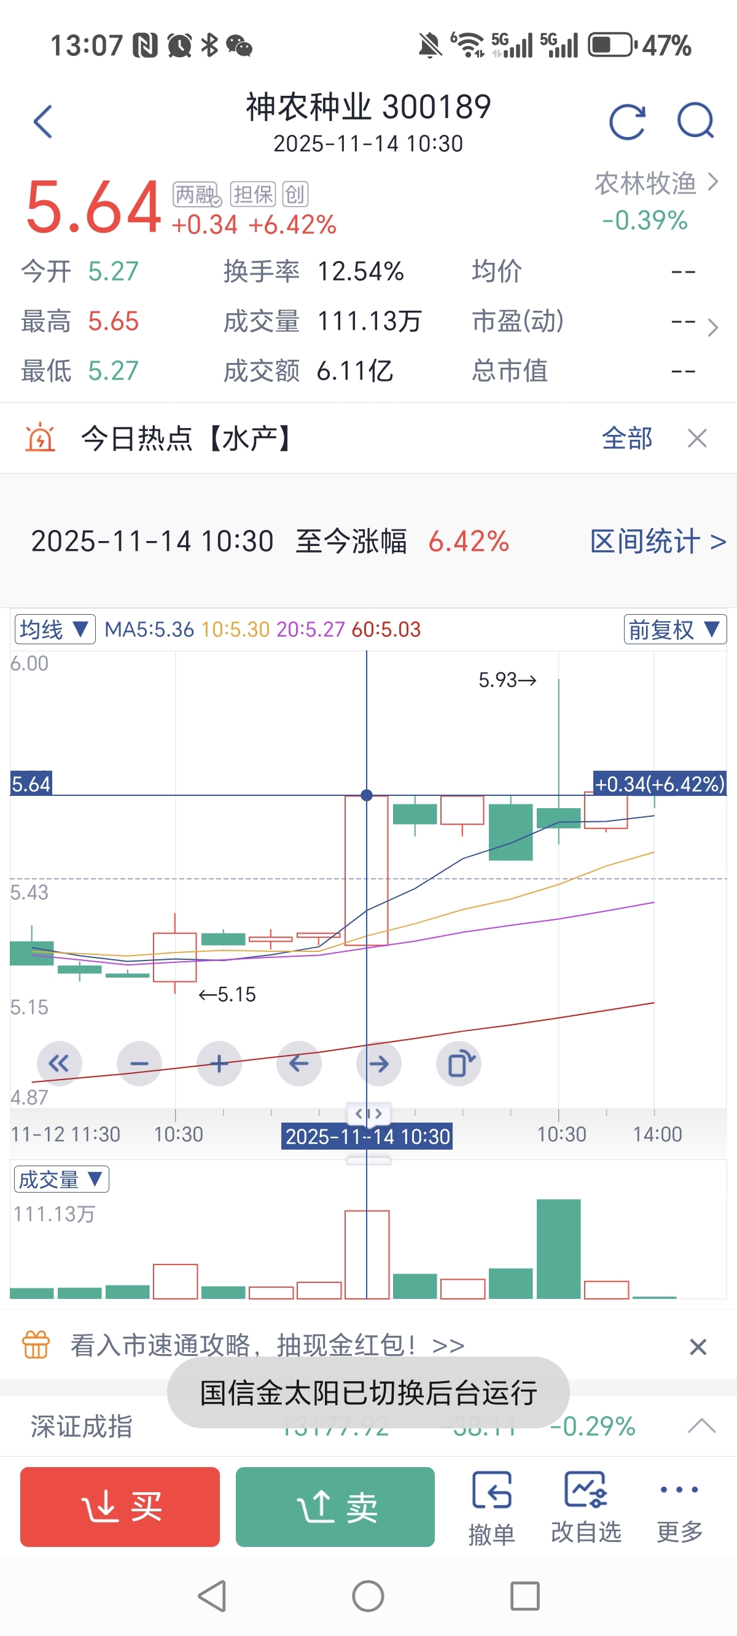Open 区间统计 range statistics

pyautogui.click(x=658, y=541)
